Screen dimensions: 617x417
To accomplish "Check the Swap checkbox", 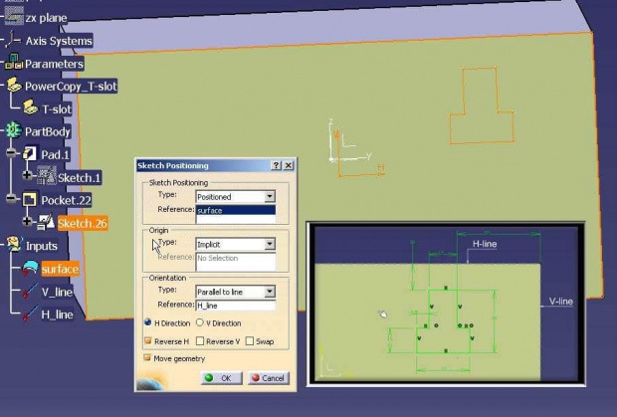I will 250,341.
